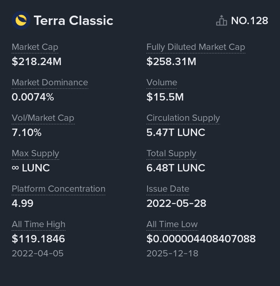Image resolution: width=280 pixels, height=286 pixels.
Task: Click the Platform Concentration label
Action: [x=58, y=189]
